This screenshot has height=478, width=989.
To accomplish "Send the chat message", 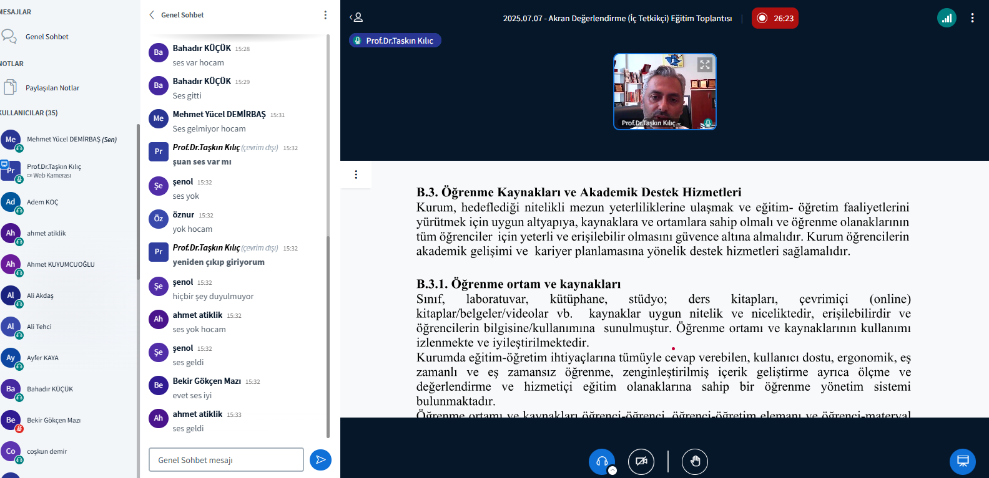I will pyautogui.click(x=320, y=460).
